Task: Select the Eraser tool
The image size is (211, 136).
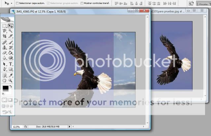Action: tap(4, 53)
